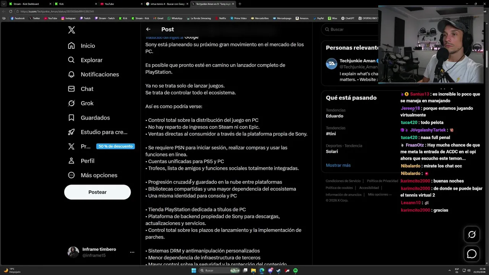Open Techjunkie Aman profile name link
Image resolution: width=489 pixels, height=275 pixels.
(x=358, y=61)
